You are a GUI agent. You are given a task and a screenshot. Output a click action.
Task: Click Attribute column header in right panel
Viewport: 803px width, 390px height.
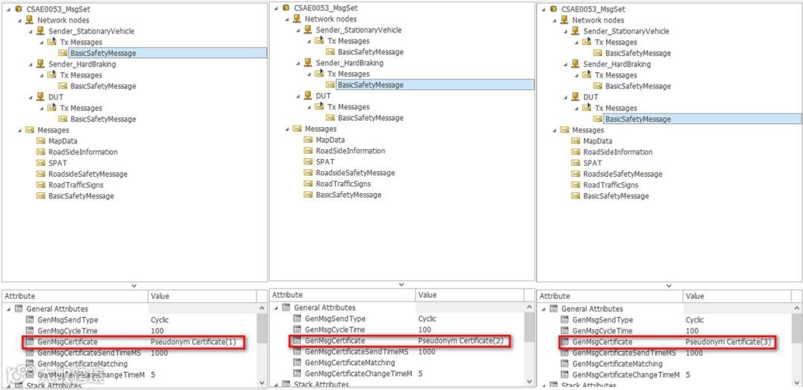point(610,296)
